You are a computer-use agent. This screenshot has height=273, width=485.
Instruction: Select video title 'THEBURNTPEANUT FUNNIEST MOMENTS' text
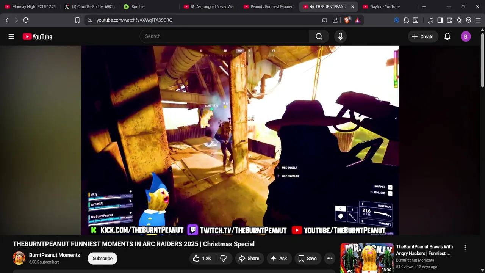click(134, 244)
